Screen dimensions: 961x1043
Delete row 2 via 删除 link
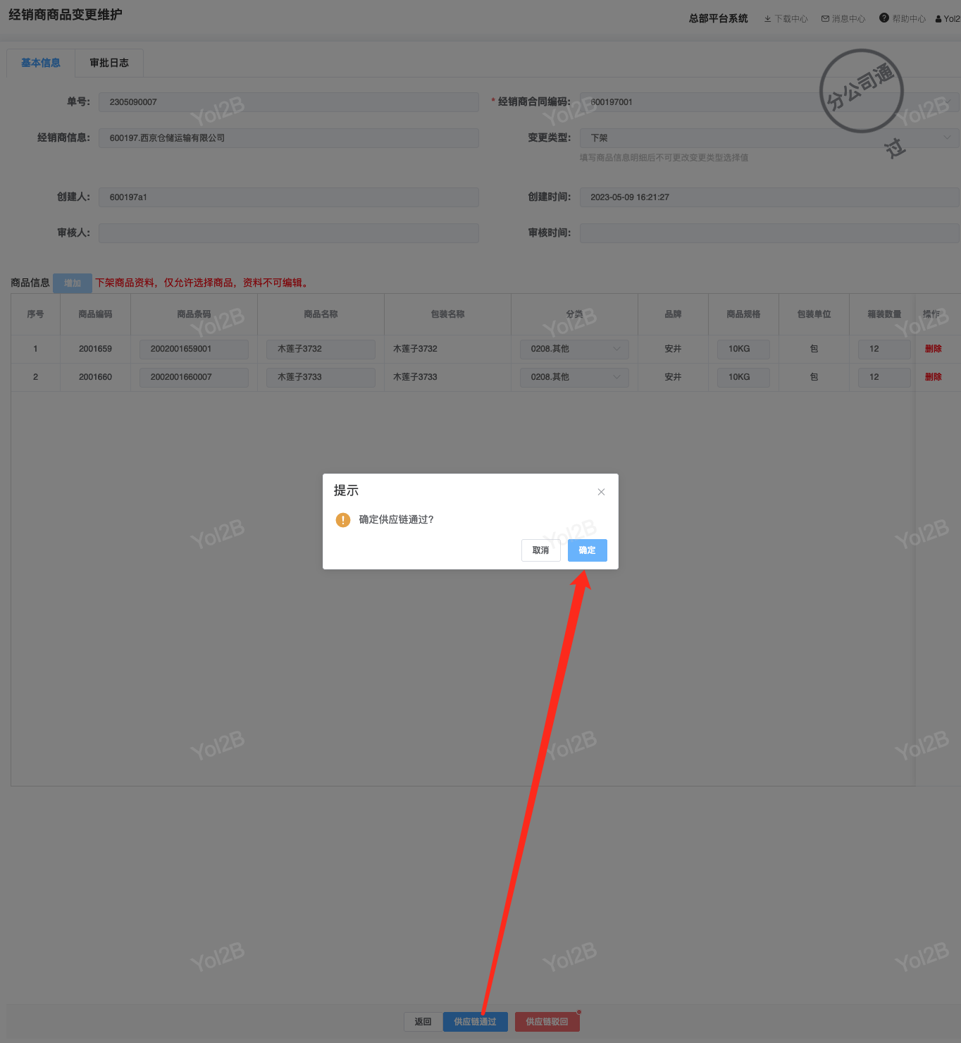[x=934, y=377]
